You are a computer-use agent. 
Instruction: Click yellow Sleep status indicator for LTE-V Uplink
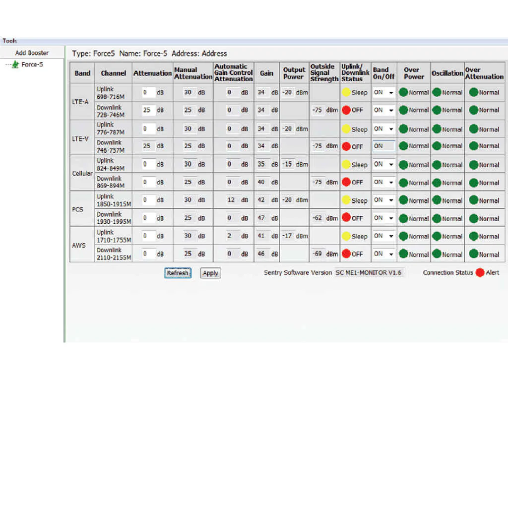point(346,129)
